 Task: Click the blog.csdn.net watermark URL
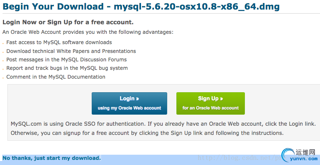[x=239, y=158]
